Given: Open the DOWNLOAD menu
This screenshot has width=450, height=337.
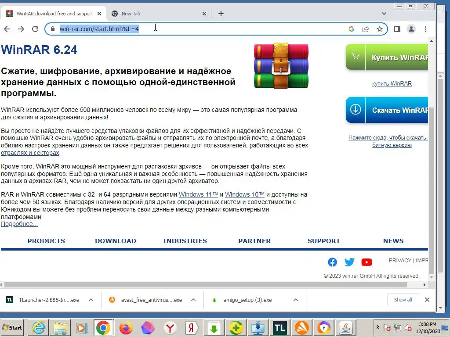Looking at the screenshot, I should pos(116,241).
